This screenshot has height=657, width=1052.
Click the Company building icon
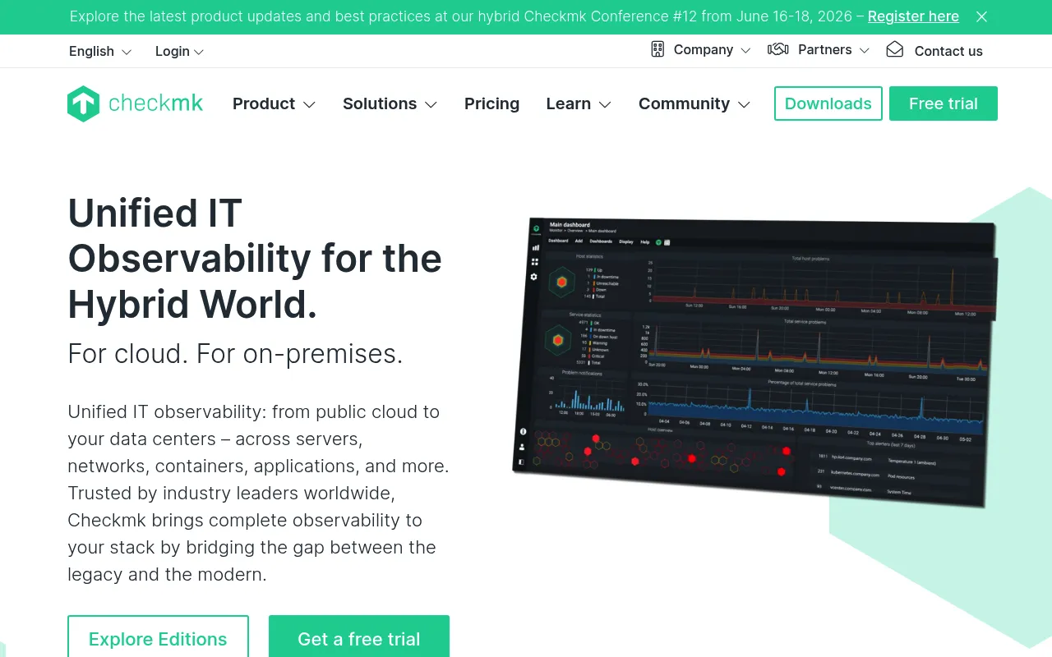coord(657,49)
